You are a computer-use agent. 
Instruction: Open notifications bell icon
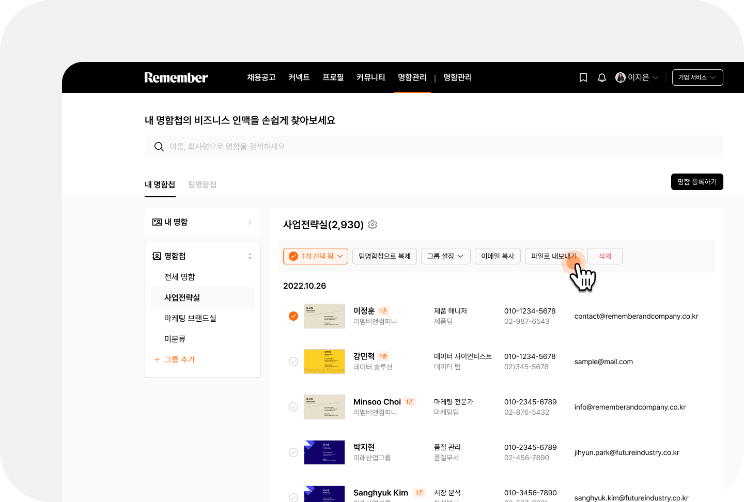(602, 77)
